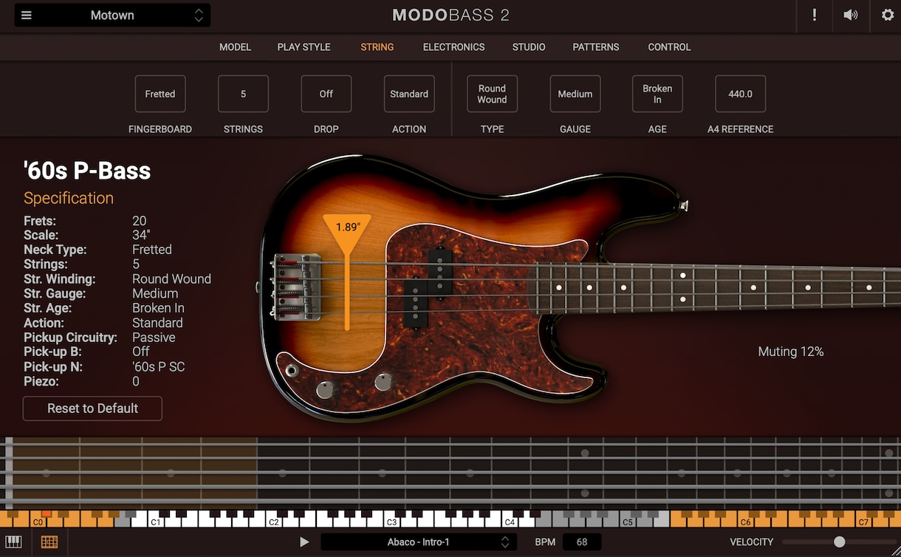Open the Abaco - Intro-1 pattern dropdown

point(419,542)
